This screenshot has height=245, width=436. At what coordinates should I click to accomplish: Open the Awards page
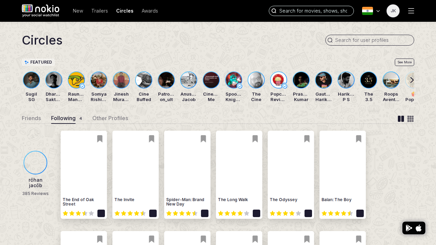(150, 11)
